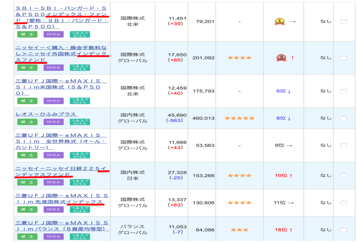Click four-star rating in ニッセイ外国株式 row
The image size is (358, 243).
click(239, 58)
